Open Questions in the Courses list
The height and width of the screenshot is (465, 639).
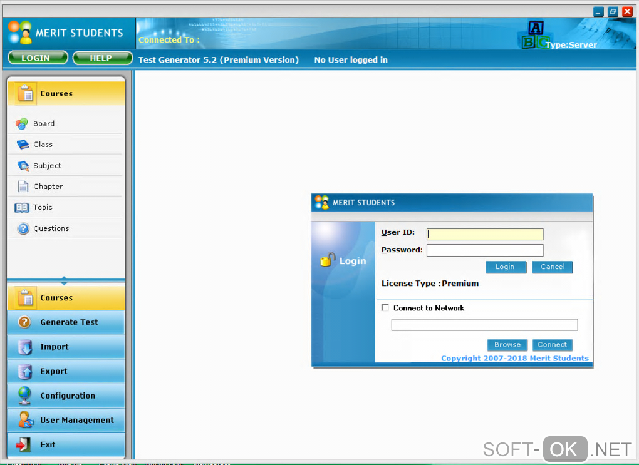(x=65, y=228)
